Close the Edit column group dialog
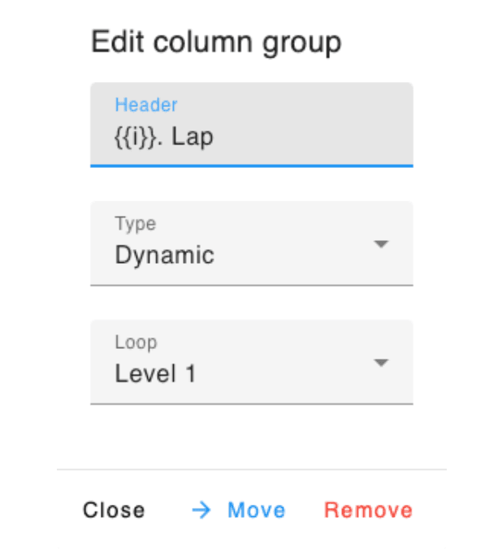The height and width of the screenshot is (551, 502). coord(114,510)
